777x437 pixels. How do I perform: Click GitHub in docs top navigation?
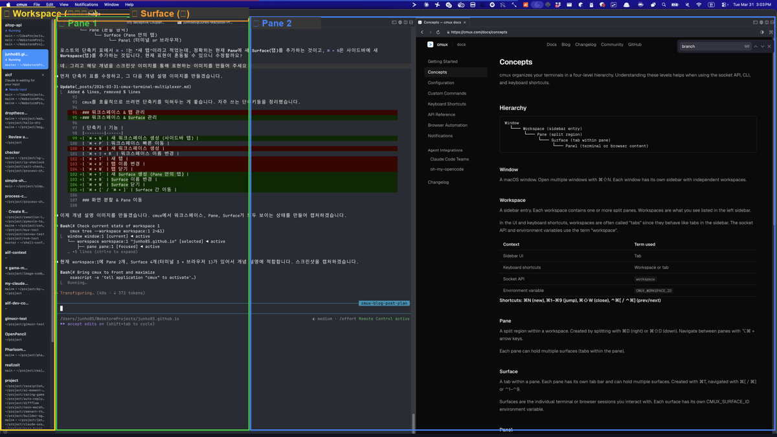point(635,45)
